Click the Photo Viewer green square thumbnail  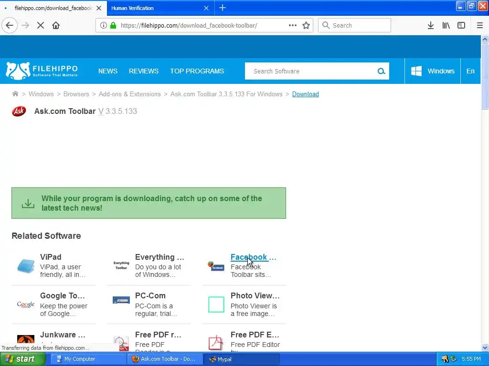coord(216,305)
